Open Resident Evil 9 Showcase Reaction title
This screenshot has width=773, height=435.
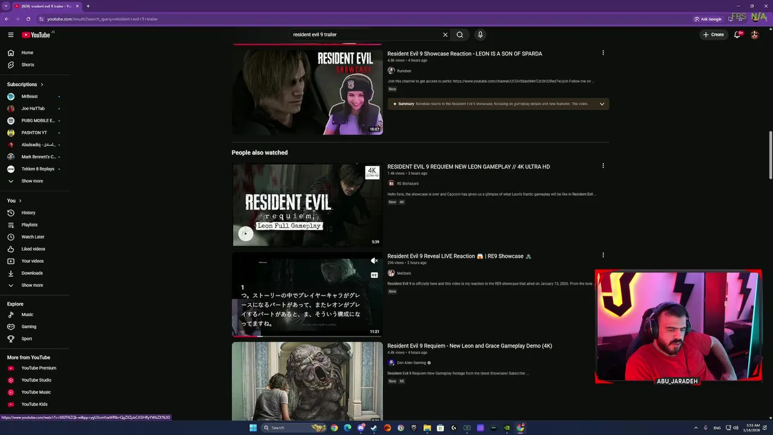pyautogui.click(x=464, y=54)
